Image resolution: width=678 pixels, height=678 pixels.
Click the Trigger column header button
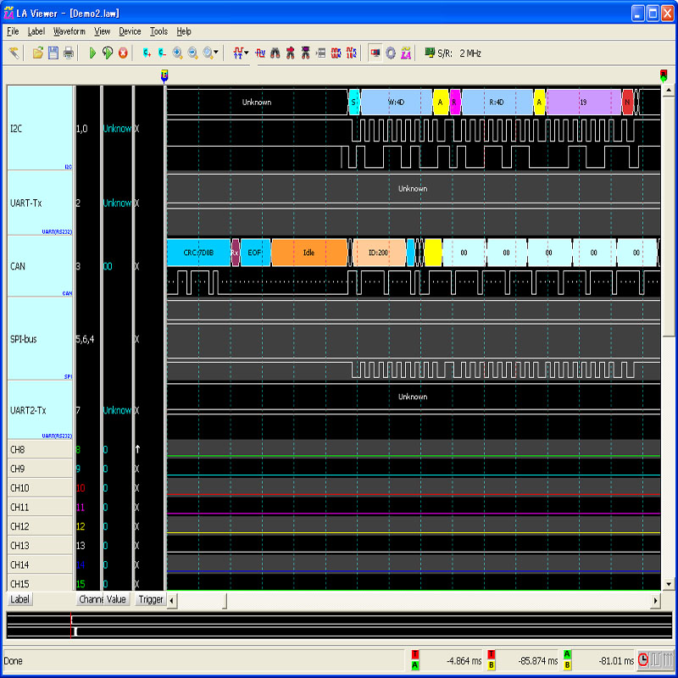point(150,599)
